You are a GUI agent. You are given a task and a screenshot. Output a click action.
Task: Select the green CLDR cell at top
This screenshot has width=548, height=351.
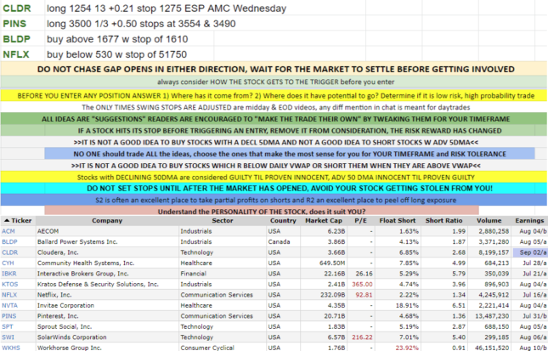tap(23, 8)
